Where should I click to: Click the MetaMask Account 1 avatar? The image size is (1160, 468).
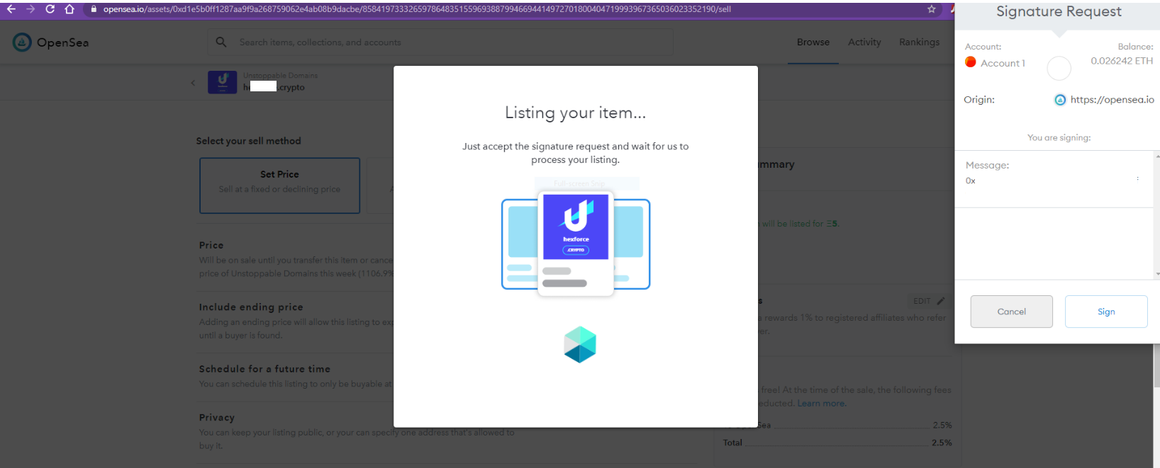[971, 62]
